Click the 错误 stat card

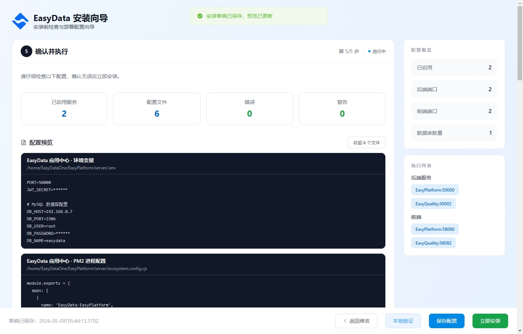[250, 109]
